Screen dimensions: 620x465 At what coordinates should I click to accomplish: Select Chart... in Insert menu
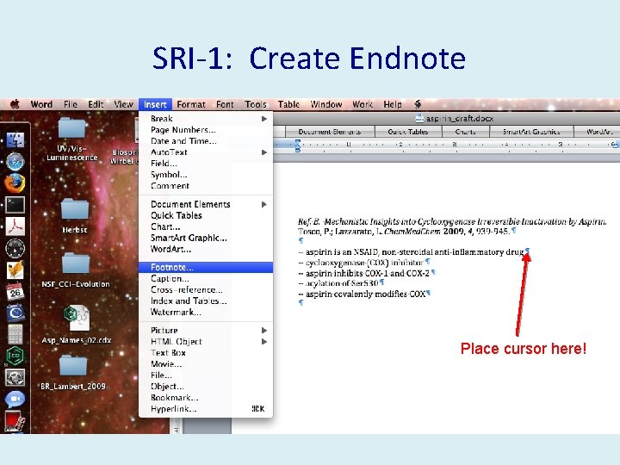206,226
